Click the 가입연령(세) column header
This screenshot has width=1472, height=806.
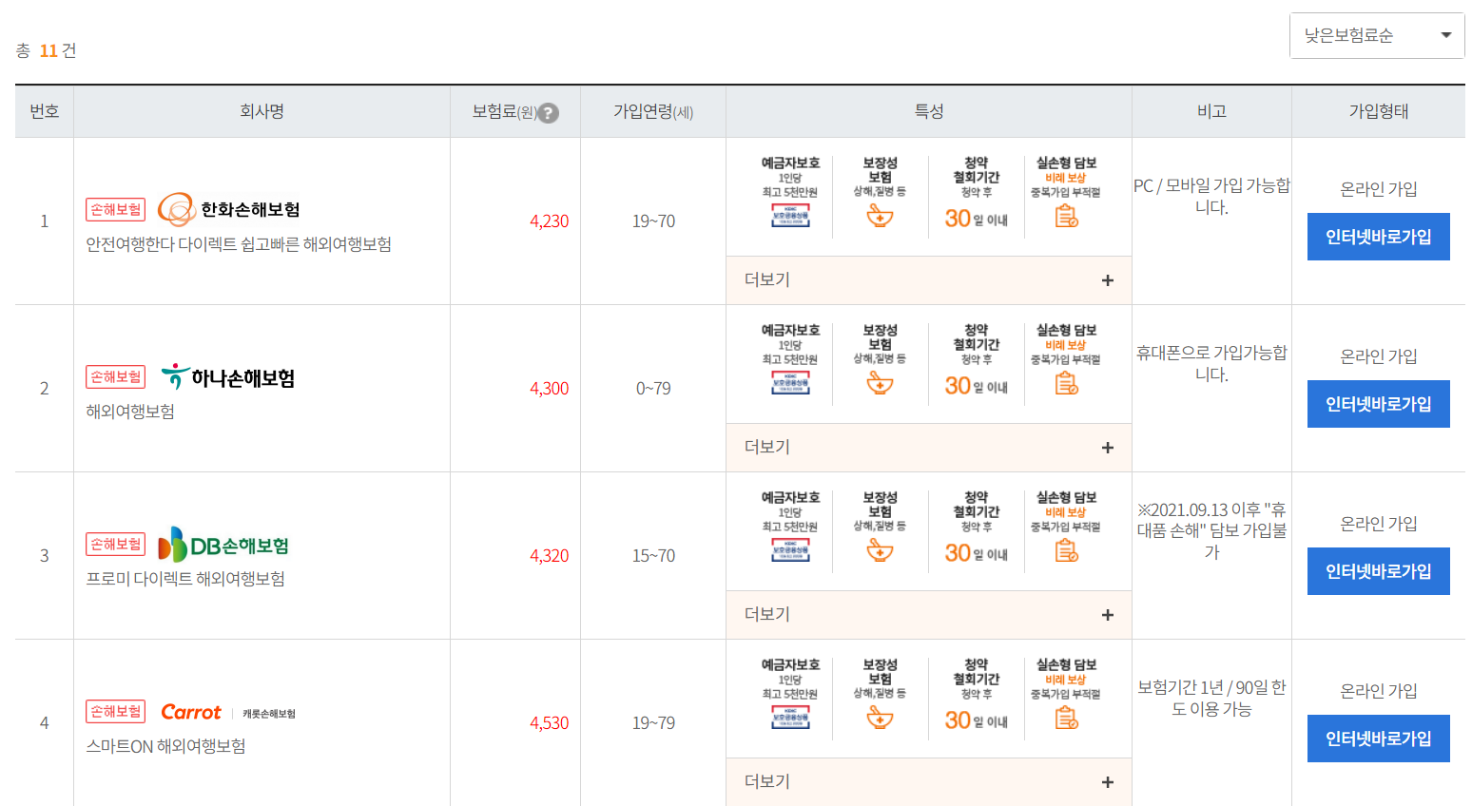click(653, 112)
